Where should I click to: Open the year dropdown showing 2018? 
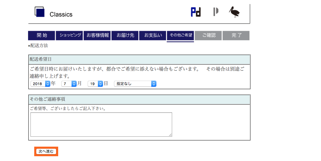point(40,84)
